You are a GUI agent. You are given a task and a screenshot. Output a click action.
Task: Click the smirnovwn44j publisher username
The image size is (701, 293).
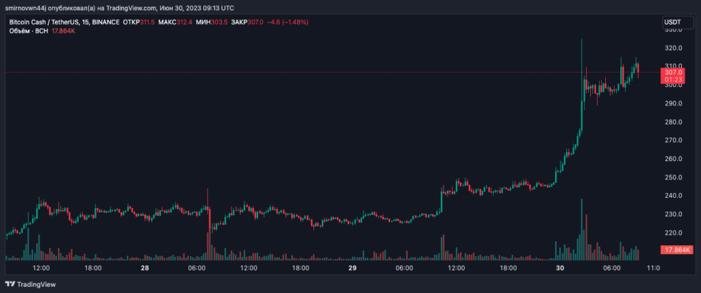[25, 8]
